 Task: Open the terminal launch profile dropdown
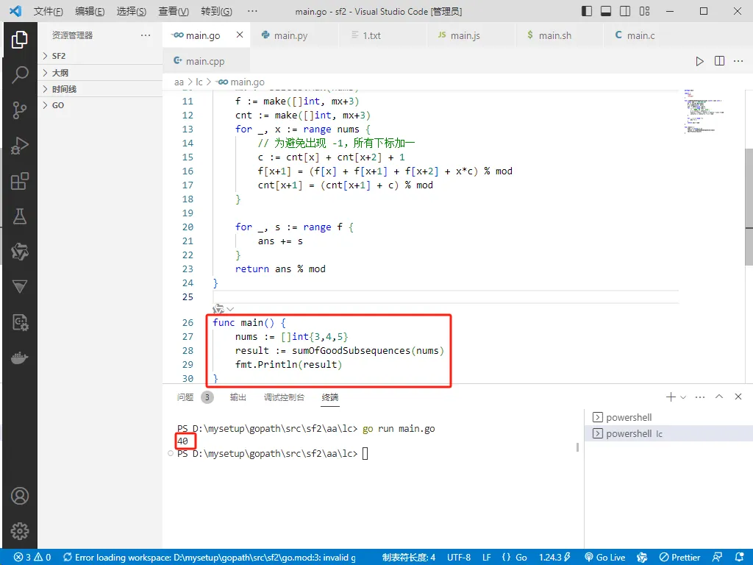683,397
